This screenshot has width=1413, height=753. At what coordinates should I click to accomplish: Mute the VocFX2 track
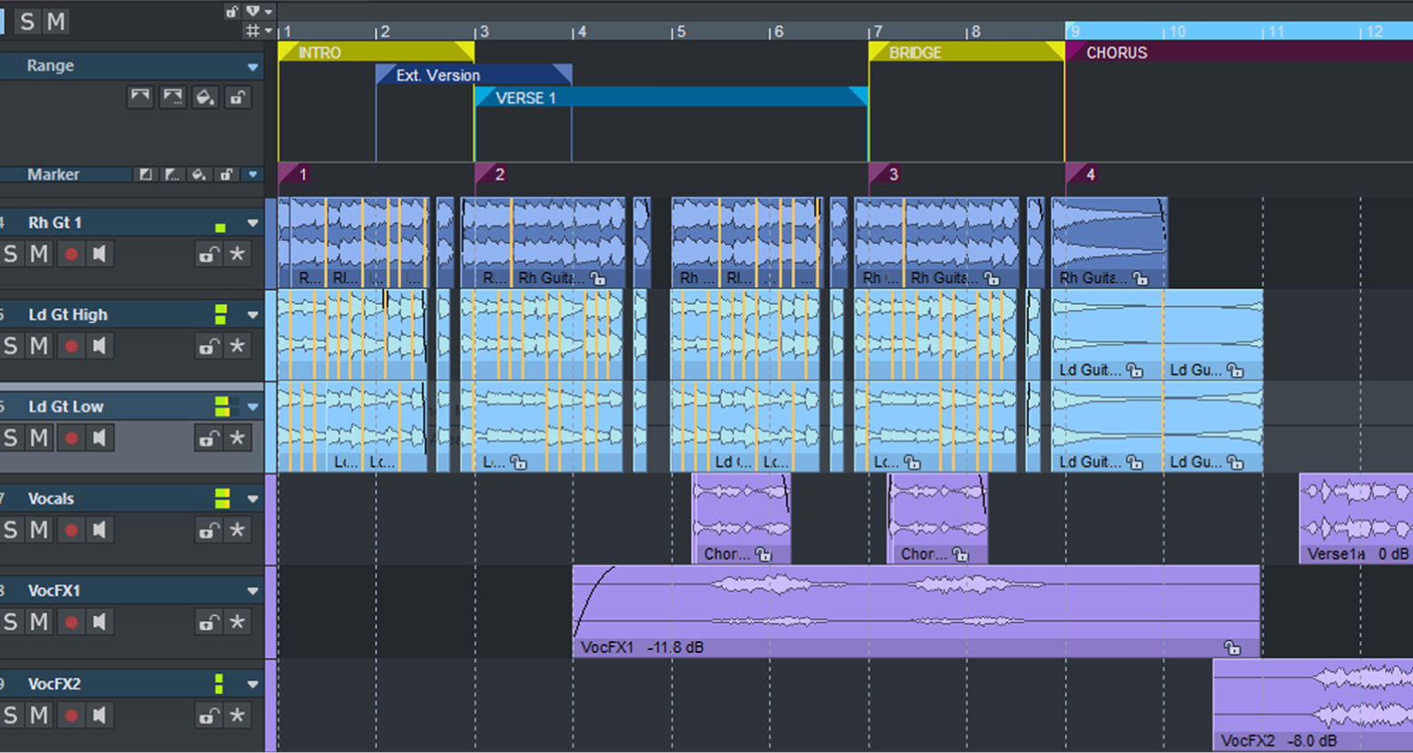(38, 716)
